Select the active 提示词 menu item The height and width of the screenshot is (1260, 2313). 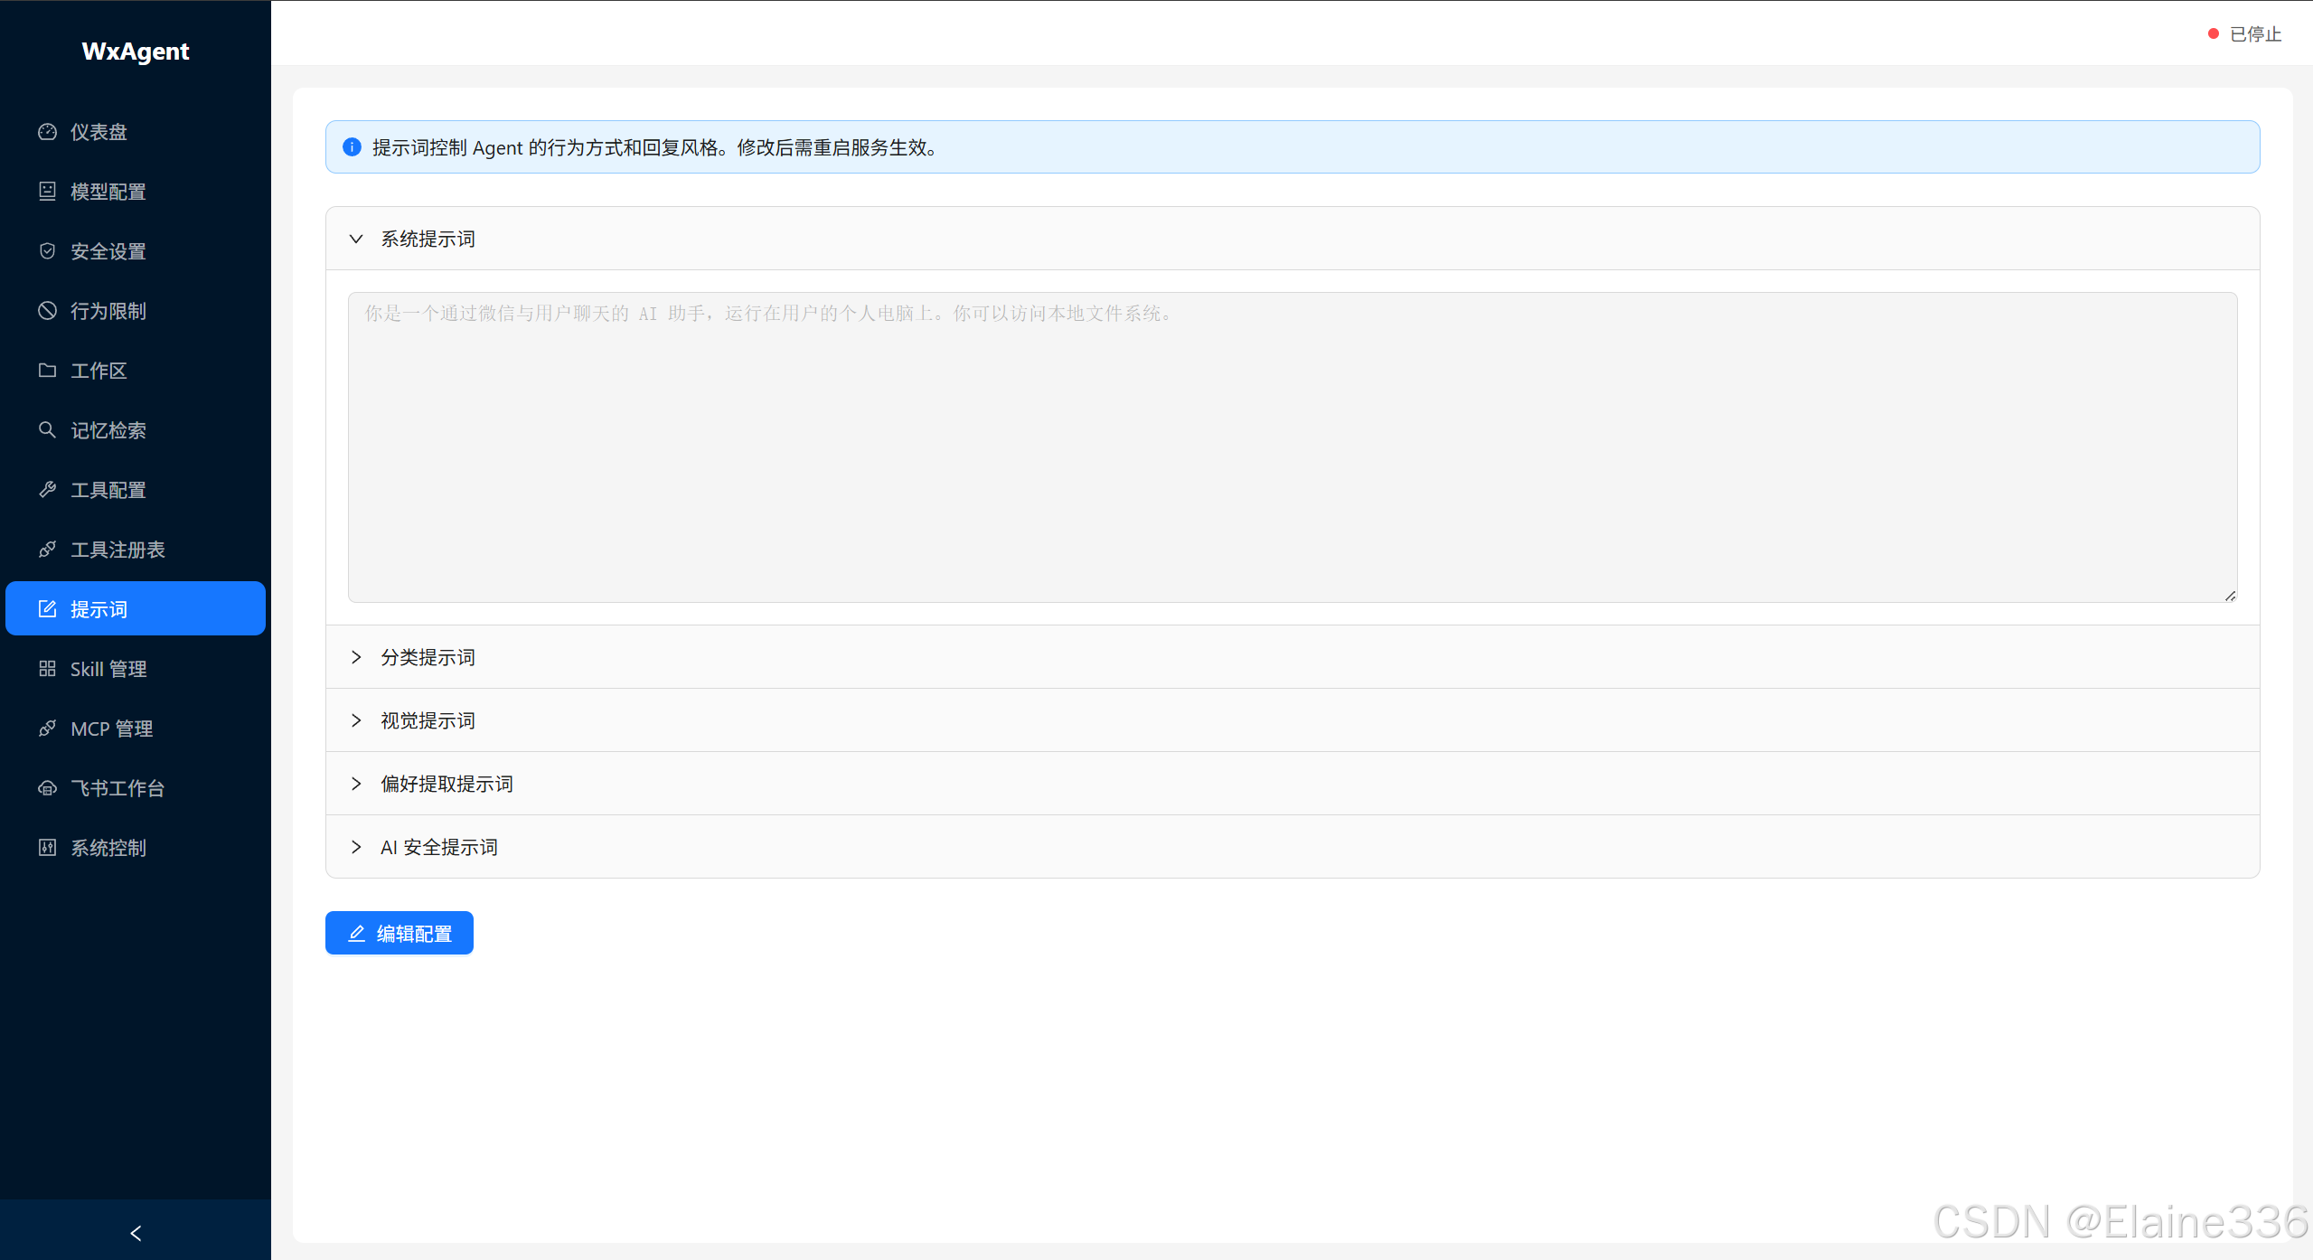pos(136,609)
